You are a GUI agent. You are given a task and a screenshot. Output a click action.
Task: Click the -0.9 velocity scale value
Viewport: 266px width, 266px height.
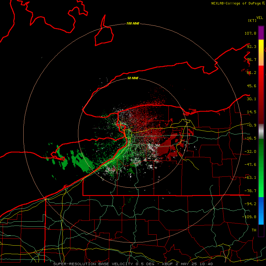252,125
